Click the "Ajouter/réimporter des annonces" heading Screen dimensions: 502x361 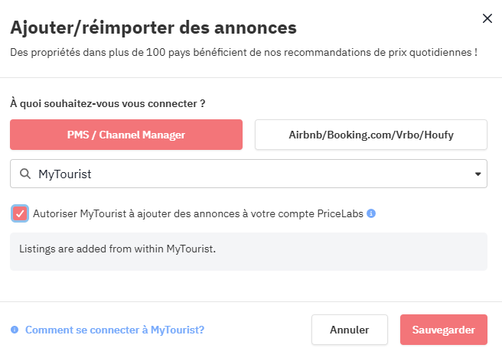pos(153,28)
